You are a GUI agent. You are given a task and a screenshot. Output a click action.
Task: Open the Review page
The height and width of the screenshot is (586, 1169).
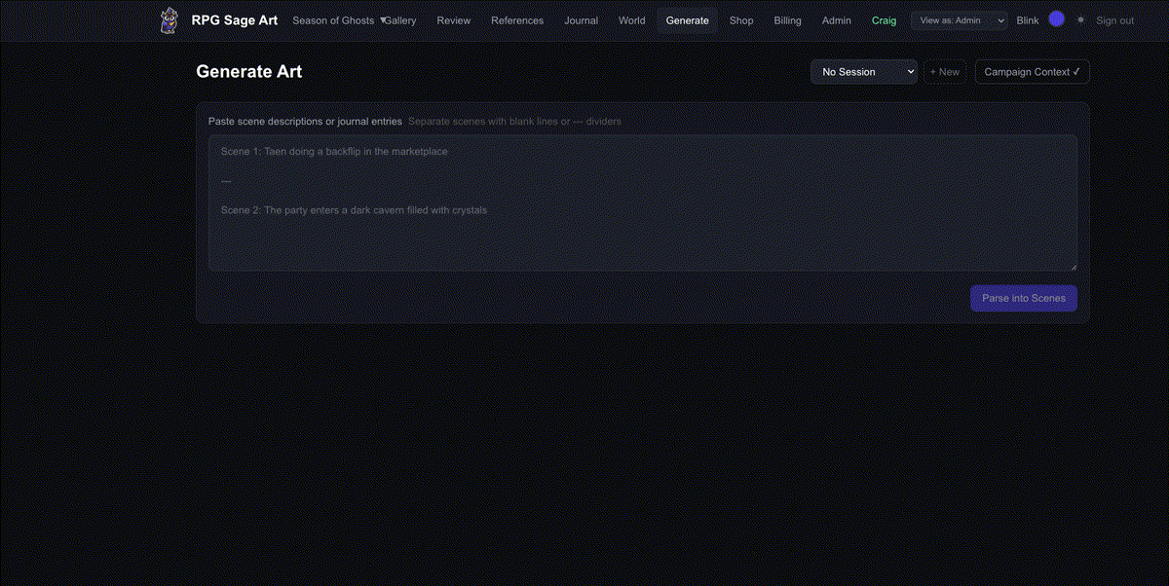tap(453, 20)
